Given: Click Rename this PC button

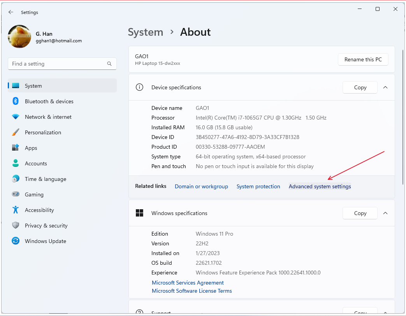Looking at the screenshot, I should pos(363,60).
